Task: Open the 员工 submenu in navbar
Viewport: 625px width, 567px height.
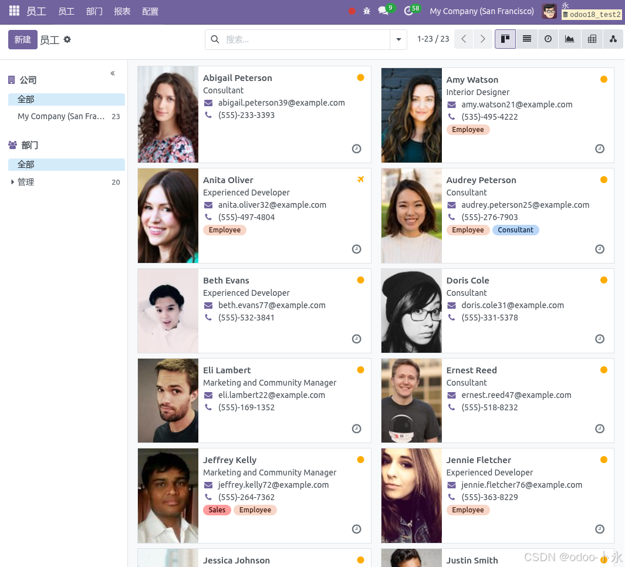Action: pos(66,11)
